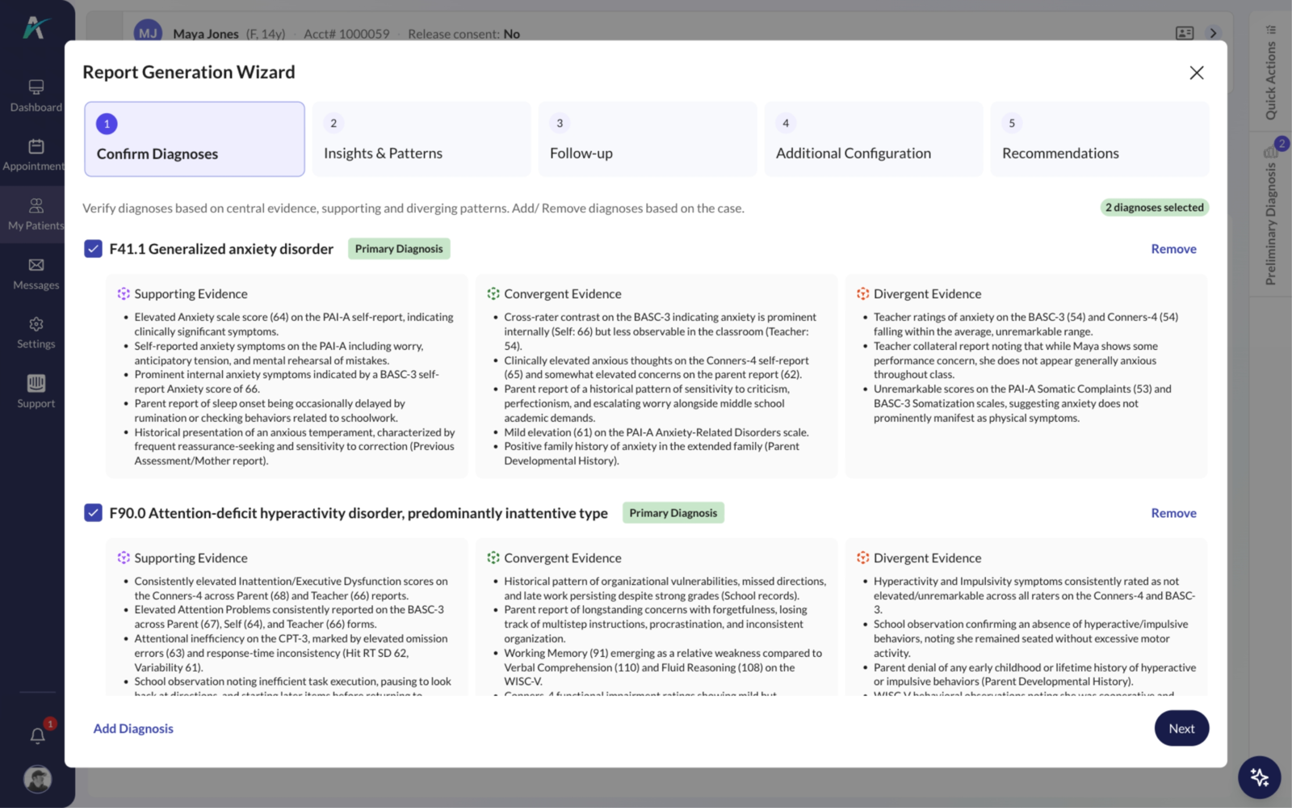Click the notifications bell icon
Image resolution: width=1292 pixels, height=808 pixels.
tap(37, 735)
